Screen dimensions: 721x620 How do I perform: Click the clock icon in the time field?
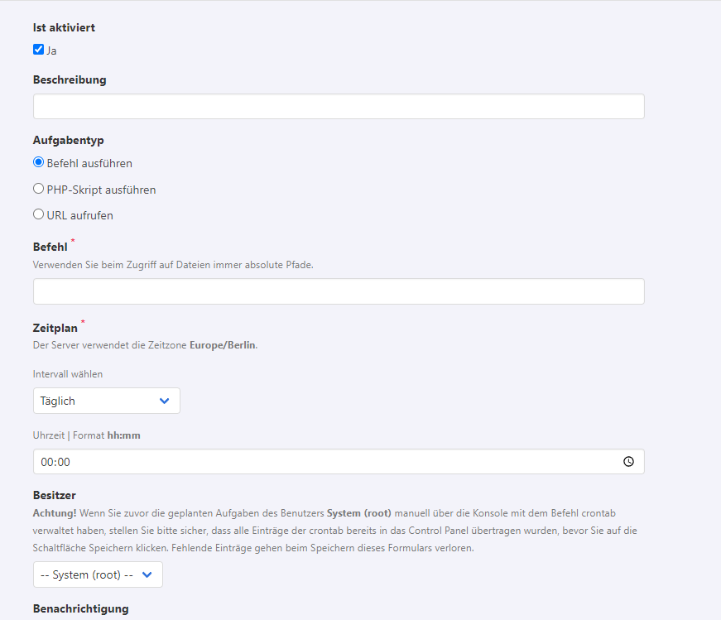click(x=628, y=462)
